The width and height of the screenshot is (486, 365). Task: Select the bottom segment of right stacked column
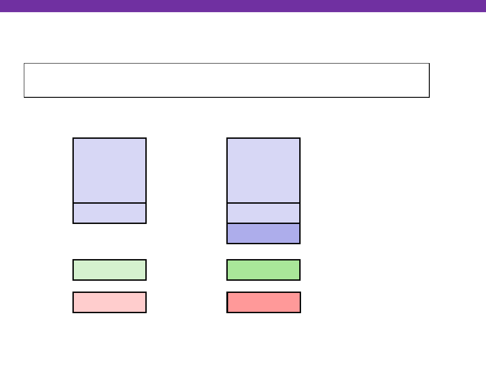263,233
